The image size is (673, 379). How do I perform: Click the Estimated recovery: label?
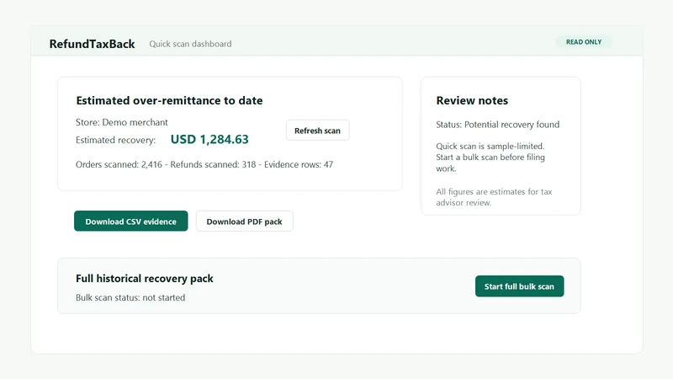tap(115, 140)
